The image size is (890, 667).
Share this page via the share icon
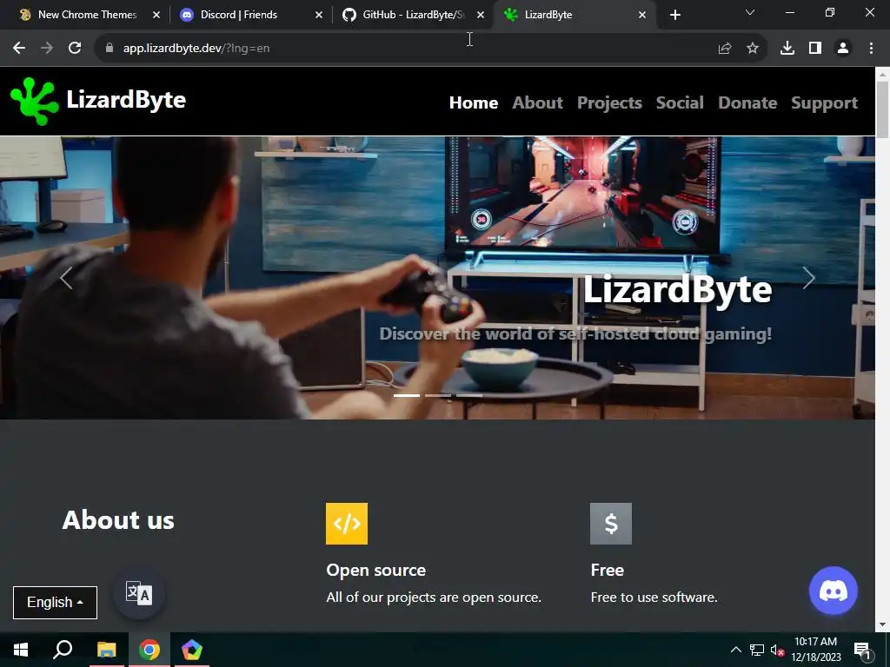(x=724, y=49)
